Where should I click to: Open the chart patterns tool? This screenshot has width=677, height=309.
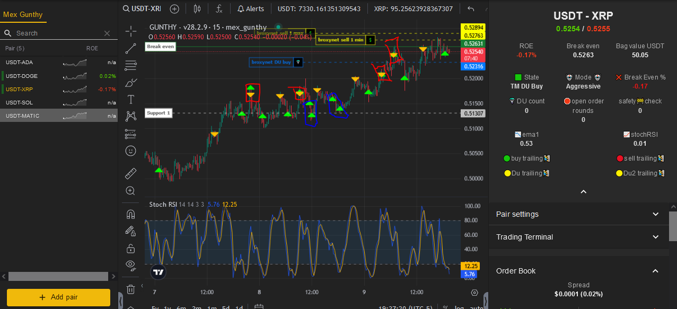[x=130, y=117]
